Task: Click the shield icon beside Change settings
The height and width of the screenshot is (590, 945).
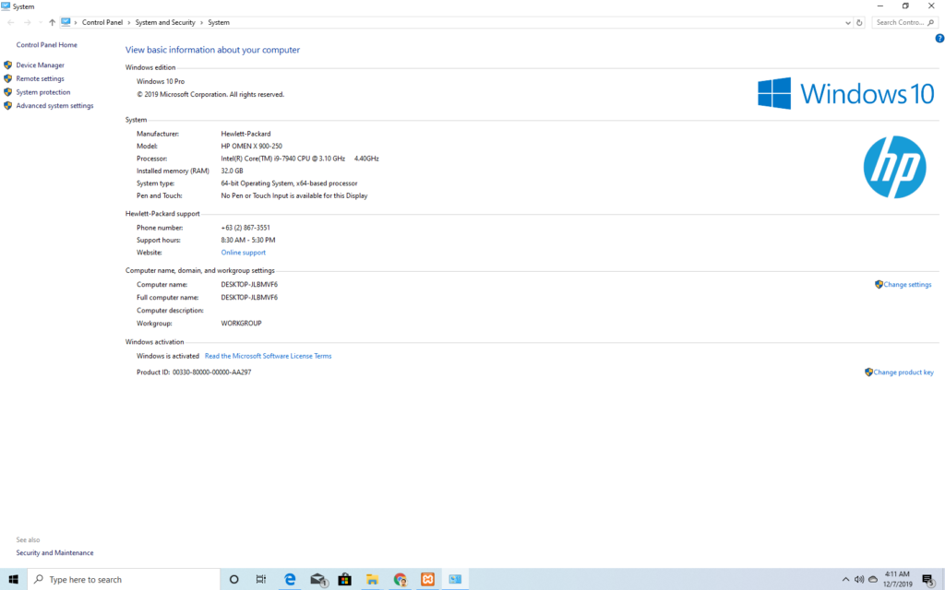Action: [879, 284]
